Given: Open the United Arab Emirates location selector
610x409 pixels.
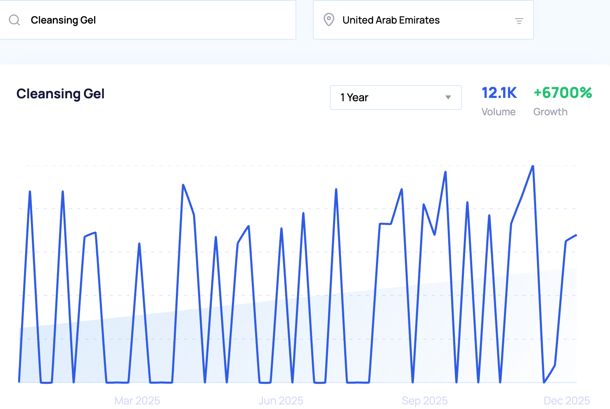Looking at the screenshot, I should coord(423,20).
